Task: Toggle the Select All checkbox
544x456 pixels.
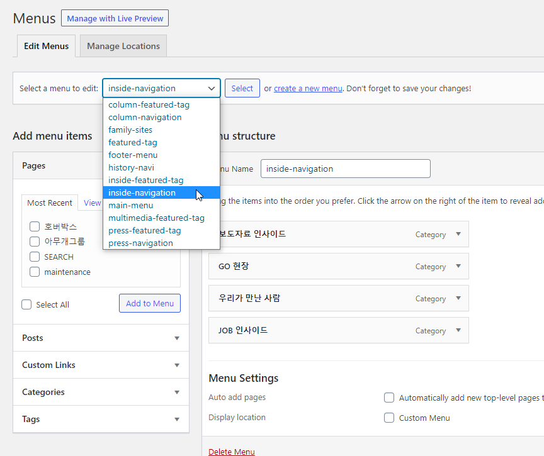Action: point(26,304)
